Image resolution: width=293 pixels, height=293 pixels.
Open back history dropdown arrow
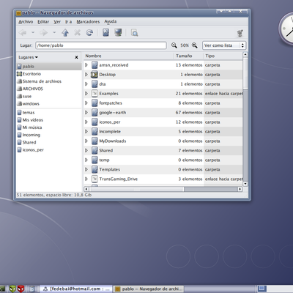point(33,32)
